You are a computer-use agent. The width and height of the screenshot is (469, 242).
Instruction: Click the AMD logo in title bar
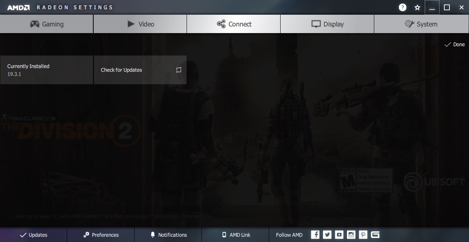click(x=18, y=7)
